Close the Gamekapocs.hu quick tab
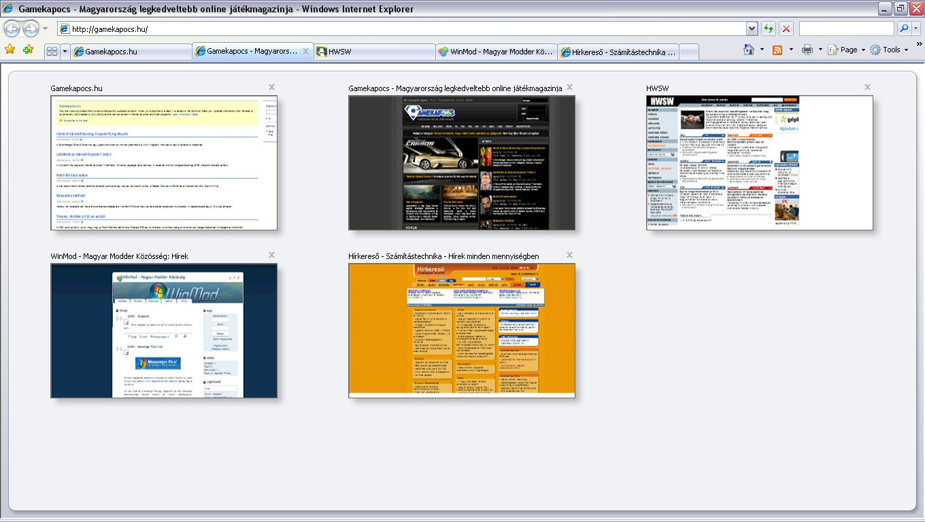The height and width of the screenshot is (522, 925). [272, 87]
